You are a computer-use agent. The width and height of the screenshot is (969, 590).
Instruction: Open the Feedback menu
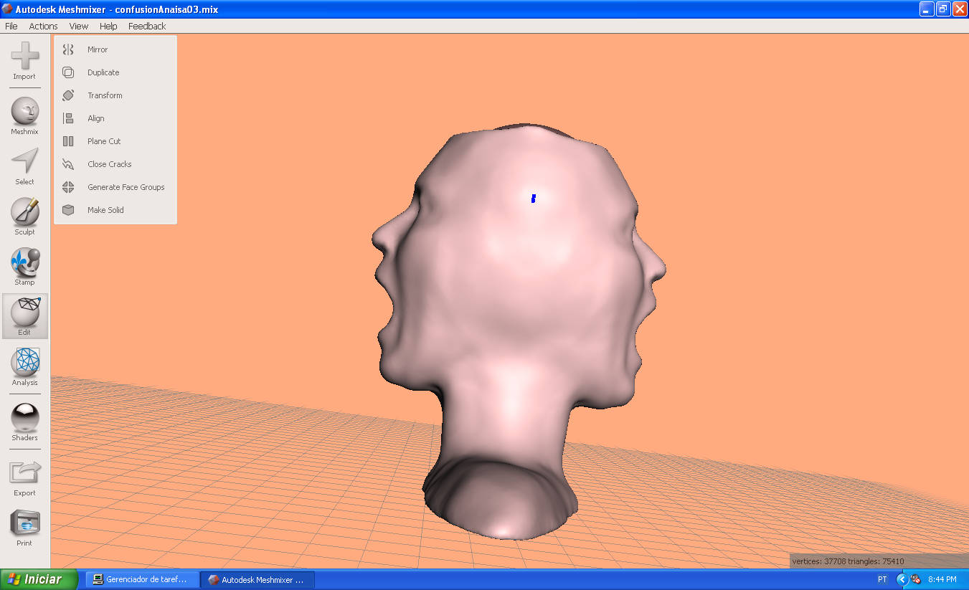147,26
